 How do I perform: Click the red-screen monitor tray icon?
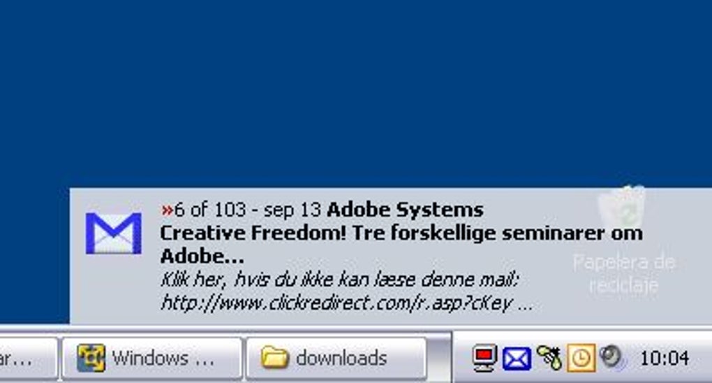click(484, 359)
